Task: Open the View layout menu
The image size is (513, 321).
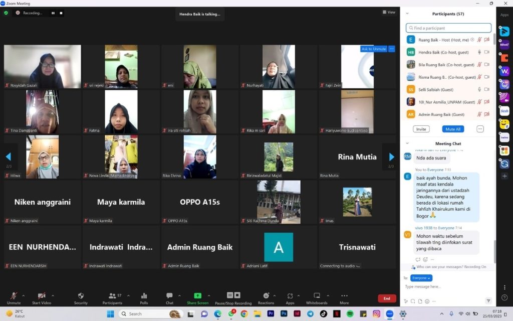Action: point(389,12)
